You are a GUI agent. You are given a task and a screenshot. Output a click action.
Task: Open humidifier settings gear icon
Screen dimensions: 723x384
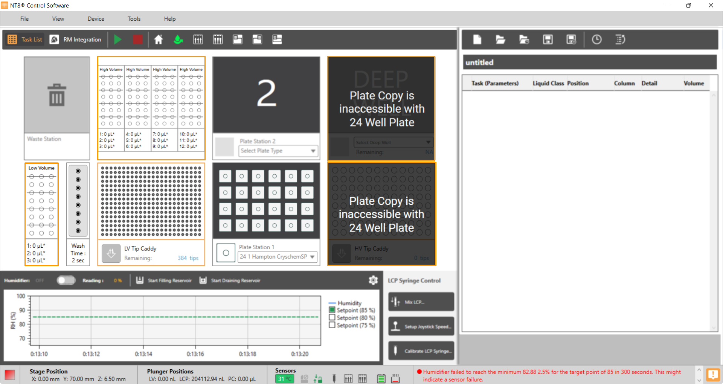(373, 280)
